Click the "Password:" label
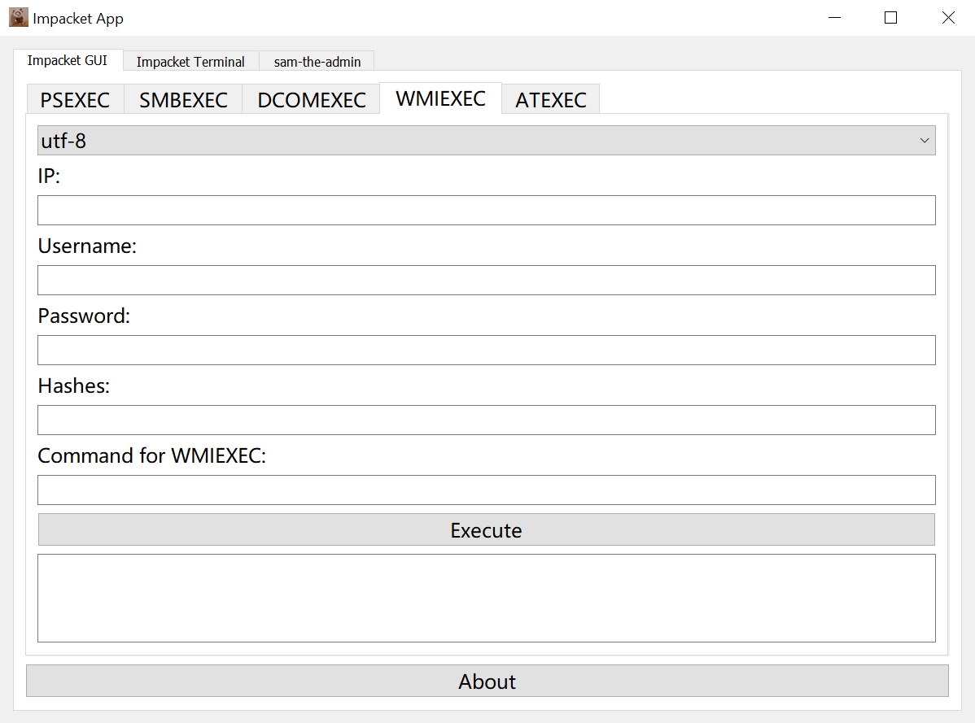Image resolution: width=975 pixels, height=723 pixels. coord(84,316)
